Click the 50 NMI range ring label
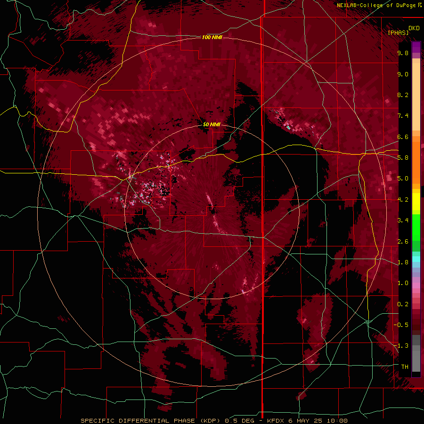The height and width of the screenshot is (424, 424). (x=212, y=124)
